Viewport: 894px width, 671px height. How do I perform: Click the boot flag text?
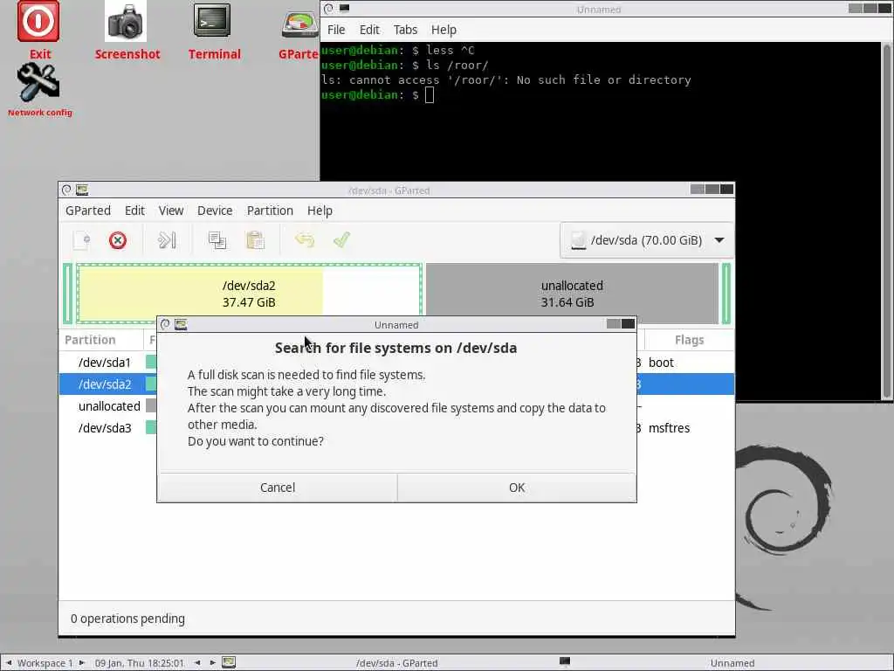point(661,363)
